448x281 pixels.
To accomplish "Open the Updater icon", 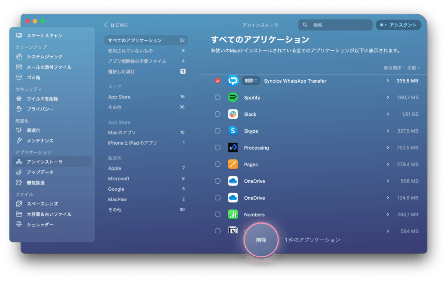I will pos(19,172).
